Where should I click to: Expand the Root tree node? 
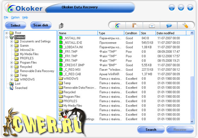click(6, 33)
